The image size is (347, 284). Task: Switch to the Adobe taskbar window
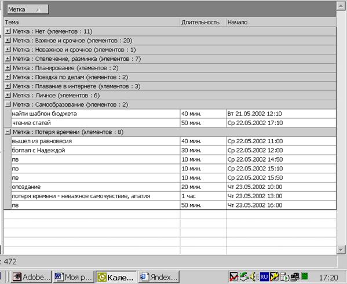pos(31,277)
